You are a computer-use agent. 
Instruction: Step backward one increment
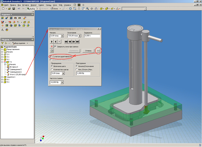tap(70, 42)
